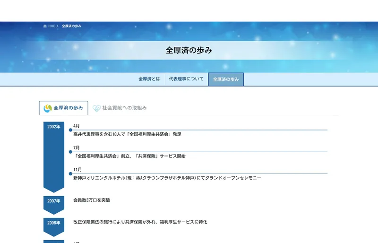The image size is (378, 243).
Task: Open the HOME breadcrumb link
Action: (52, 26)
